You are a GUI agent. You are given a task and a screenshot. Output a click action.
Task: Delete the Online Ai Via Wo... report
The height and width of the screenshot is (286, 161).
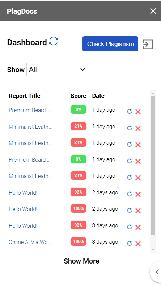point(138,244)
